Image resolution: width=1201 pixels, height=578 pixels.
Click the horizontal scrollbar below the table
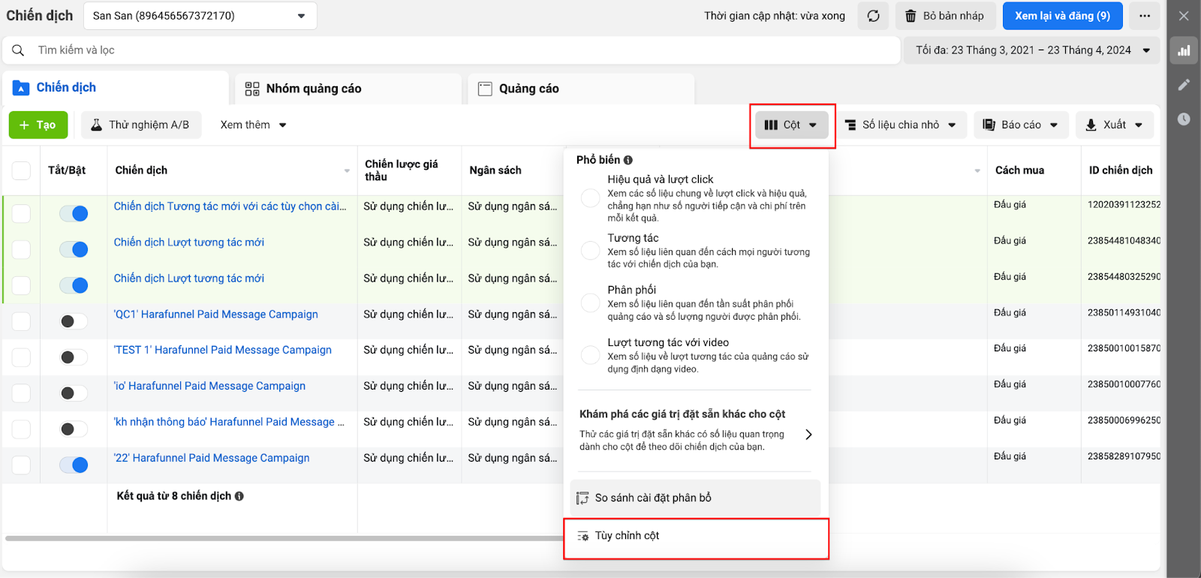tap(285, 538)
